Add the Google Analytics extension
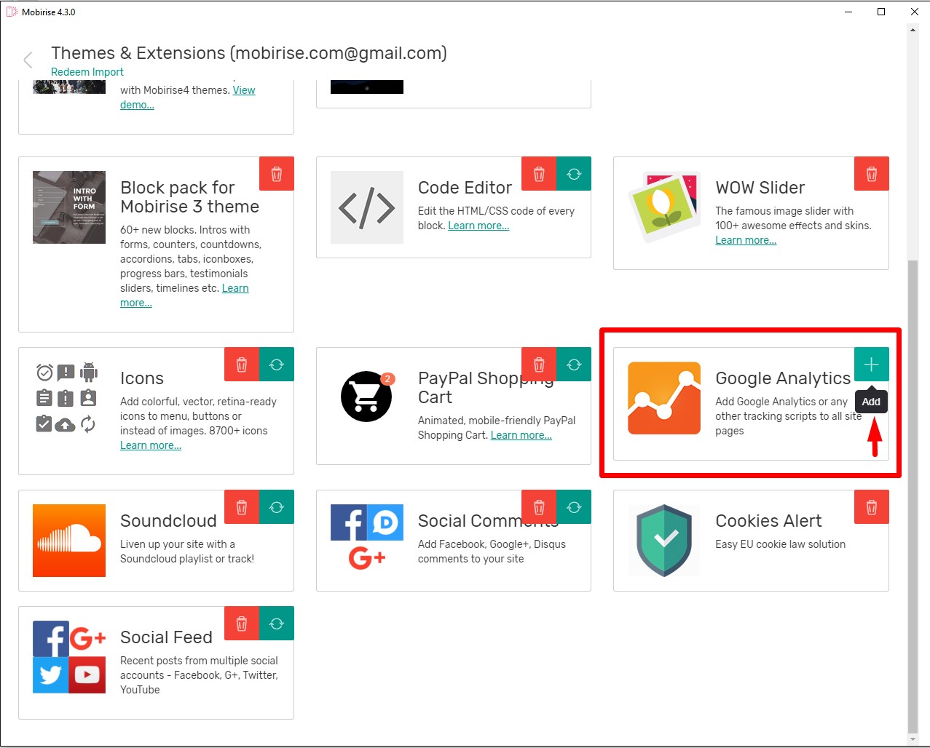This screenshot has width=930, height=748. tap(871, 365)
